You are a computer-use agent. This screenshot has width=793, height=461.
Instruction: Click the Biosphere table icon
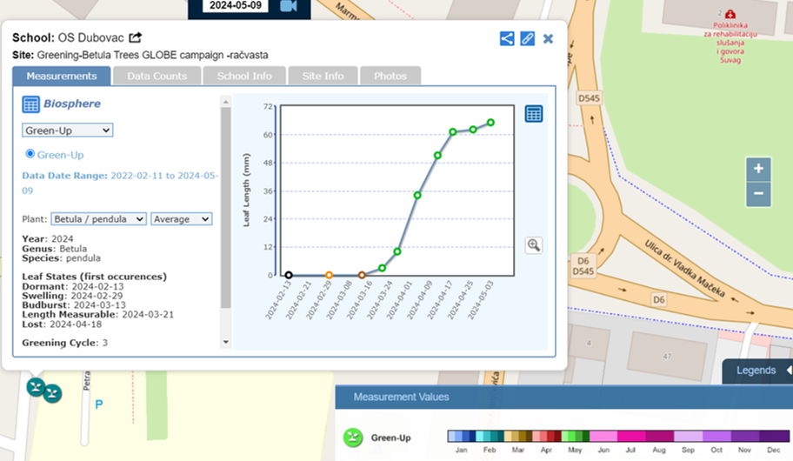30,104
